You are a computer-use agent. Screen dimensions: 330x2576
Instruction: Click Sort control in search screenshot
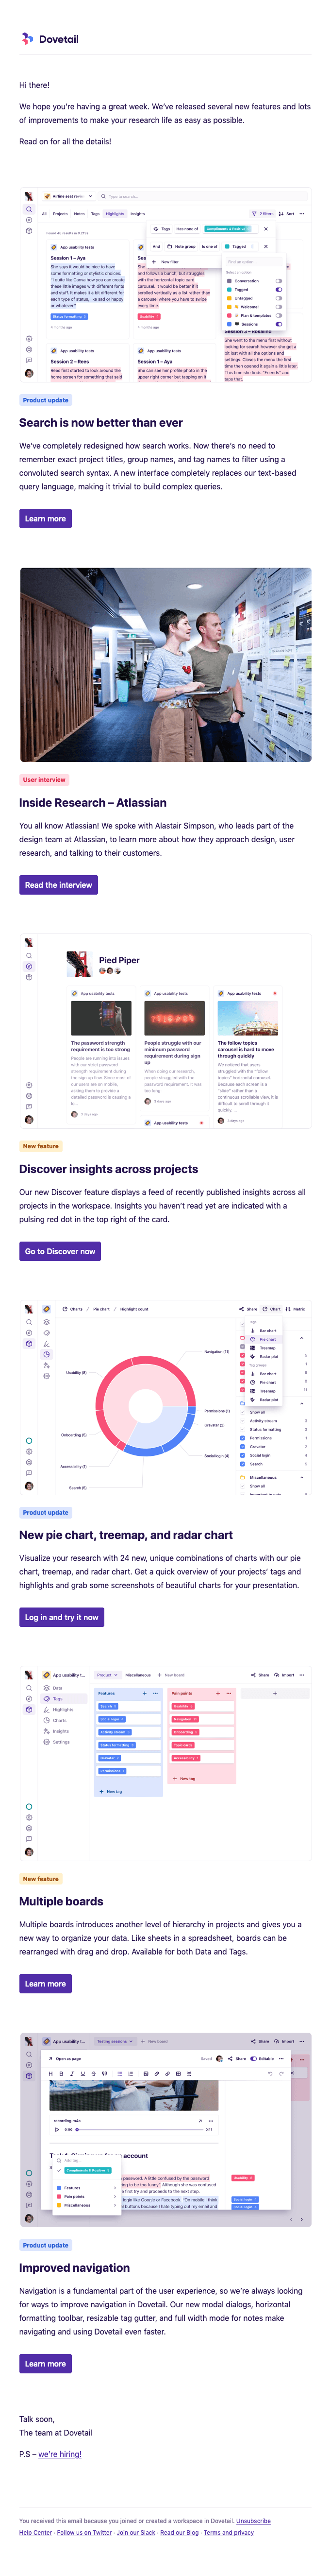(x=288, y=213)
